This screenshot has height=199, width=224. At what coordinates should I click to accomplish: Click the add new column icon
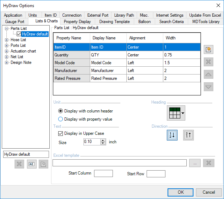[x=208, y=50]
